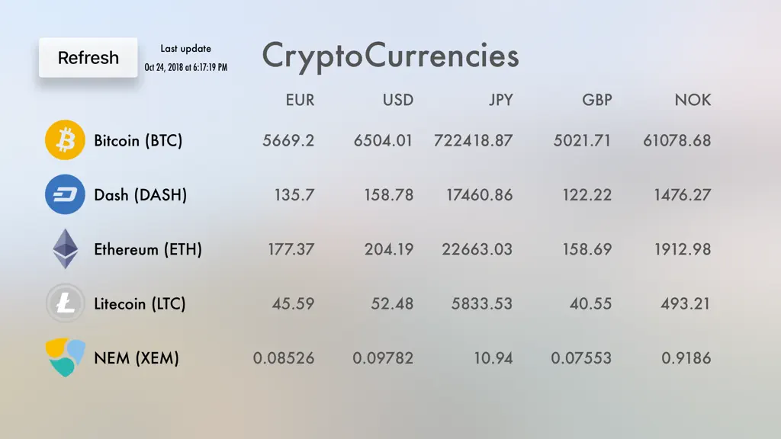The height and width of the screenshot is (439, 781).
Task: Select the Ethereum (ETH) row label
Action: pos(148,249)
